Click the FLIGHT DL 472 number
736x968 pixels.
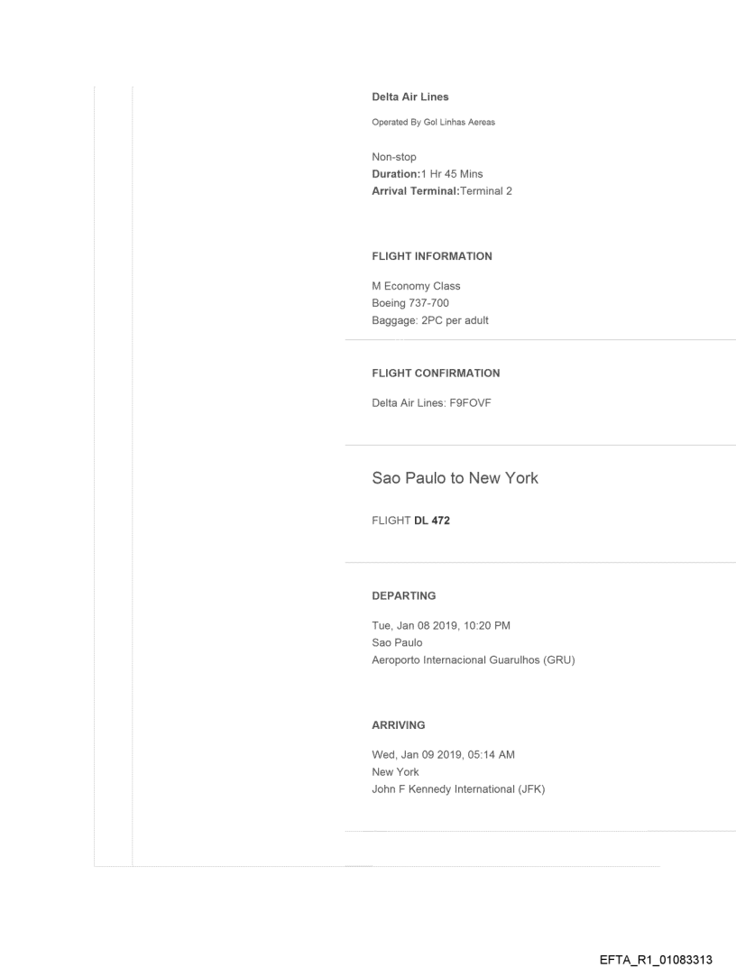(410, 521)
